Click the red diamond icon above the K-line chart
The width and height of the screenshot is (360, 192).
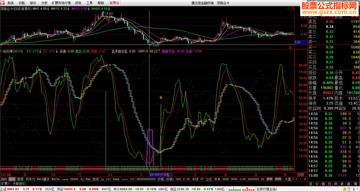tap(289, 8)
